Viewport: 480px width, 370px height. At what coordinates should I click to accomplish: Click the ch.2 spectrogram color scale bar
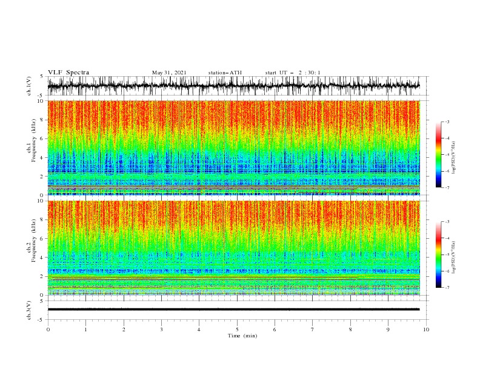(439, 255)
